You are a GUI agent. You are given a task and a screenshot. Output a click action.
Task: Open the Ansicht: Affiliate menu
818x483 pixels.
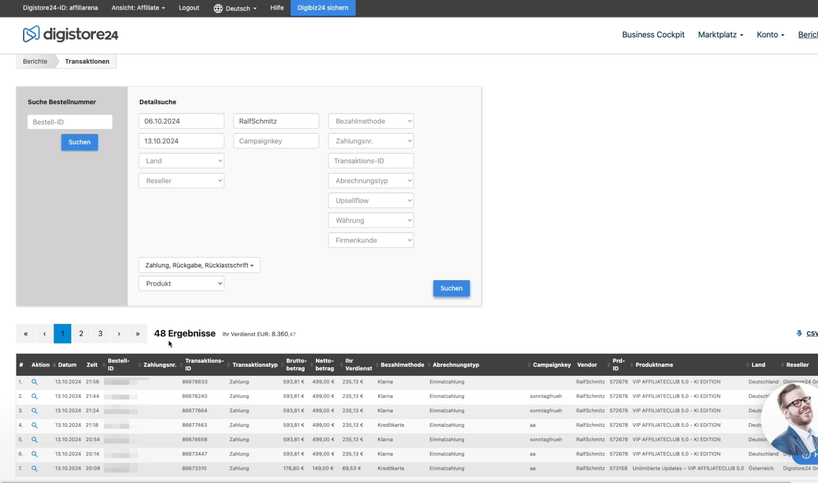[x=138, y=8]
